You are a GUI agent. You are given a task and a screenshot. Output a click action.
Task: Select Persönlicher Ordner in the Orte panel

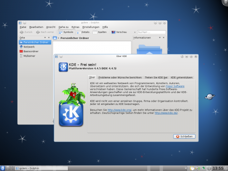pos(35,42)
